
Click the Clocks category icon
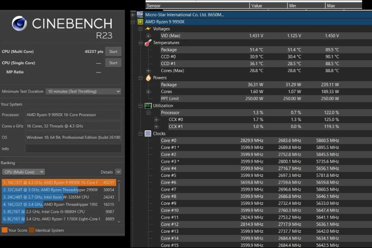click(148, 133)
